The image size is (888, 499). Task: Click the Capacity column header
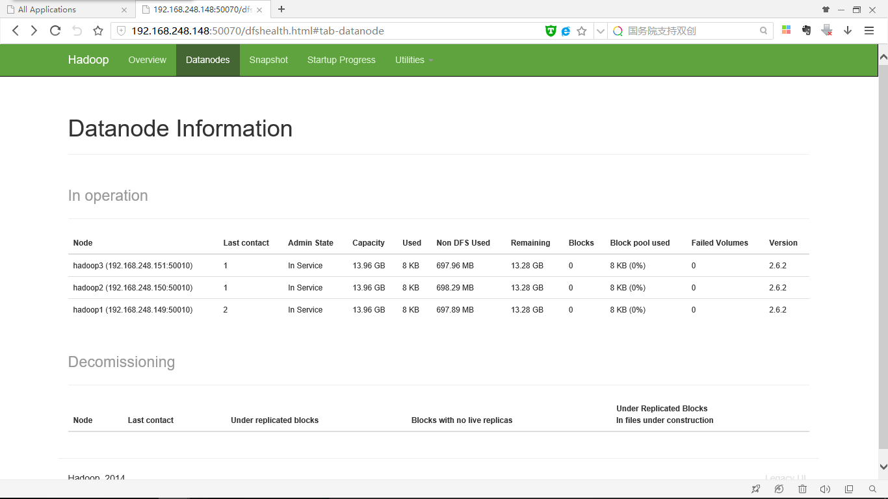pyautogui.click(x=369, y=243)
